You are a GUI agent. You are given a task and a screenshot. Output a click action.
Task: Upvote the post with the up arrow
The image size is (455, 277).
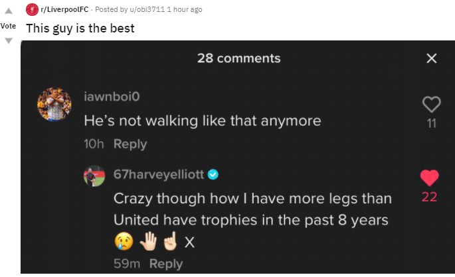pyautogui.click(x=9, y=11)
